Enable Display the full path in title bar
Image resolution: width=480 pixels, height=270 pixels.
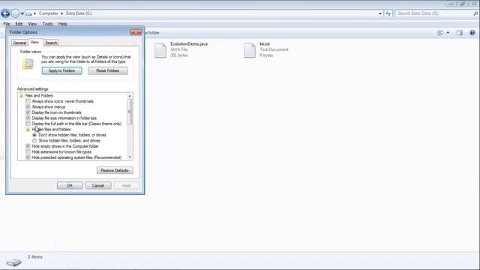(x=28, y=124)
